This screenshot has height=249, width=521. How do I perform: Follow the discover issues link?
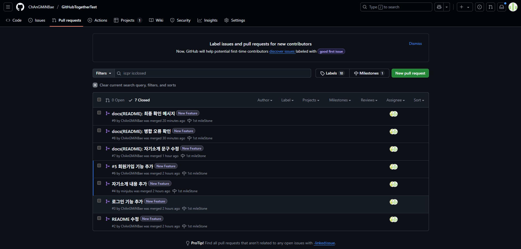click(282, 51)
